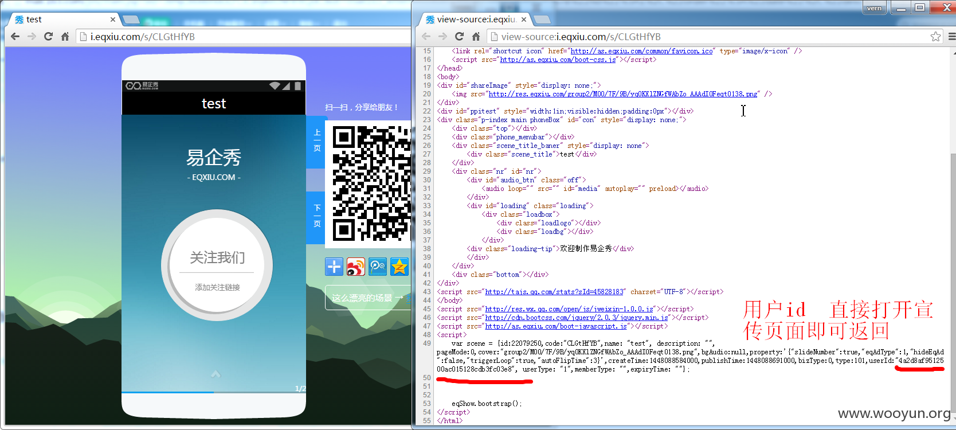
Task: Close the test tab
Action: tap(112, 19)
